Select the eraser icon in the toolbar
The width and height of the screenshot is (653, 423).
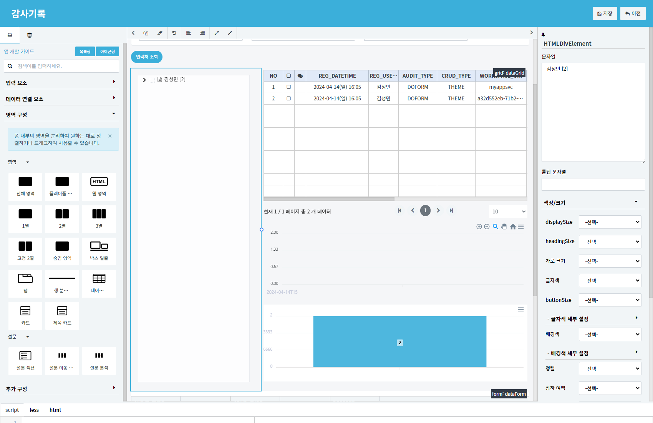click(160, 33)
